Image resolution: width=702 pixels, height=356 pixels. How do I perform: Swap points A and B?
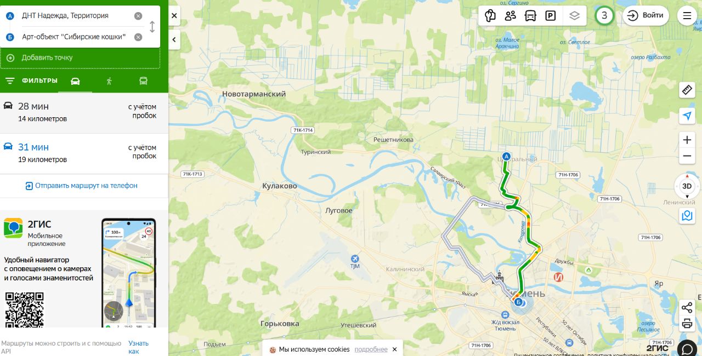tap(152, 26)
